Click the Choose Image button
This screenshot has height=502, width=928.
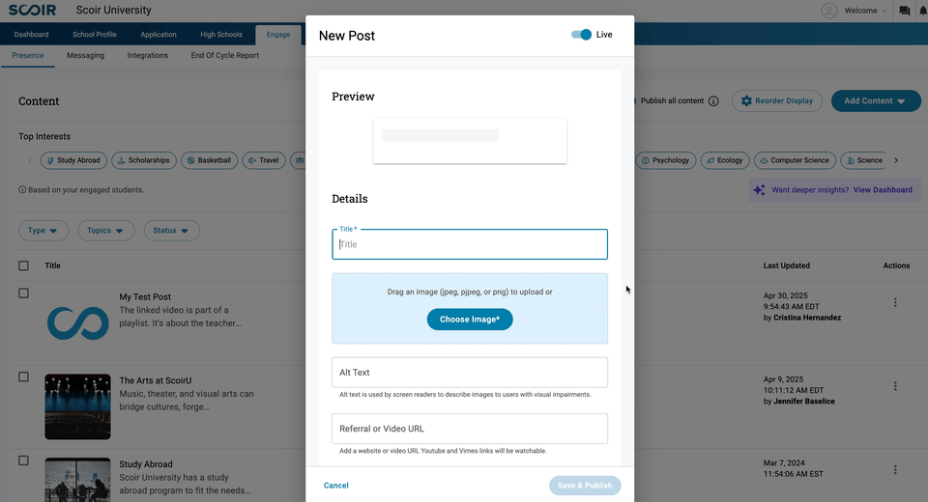pyautogui.click(x=470, y=320)
